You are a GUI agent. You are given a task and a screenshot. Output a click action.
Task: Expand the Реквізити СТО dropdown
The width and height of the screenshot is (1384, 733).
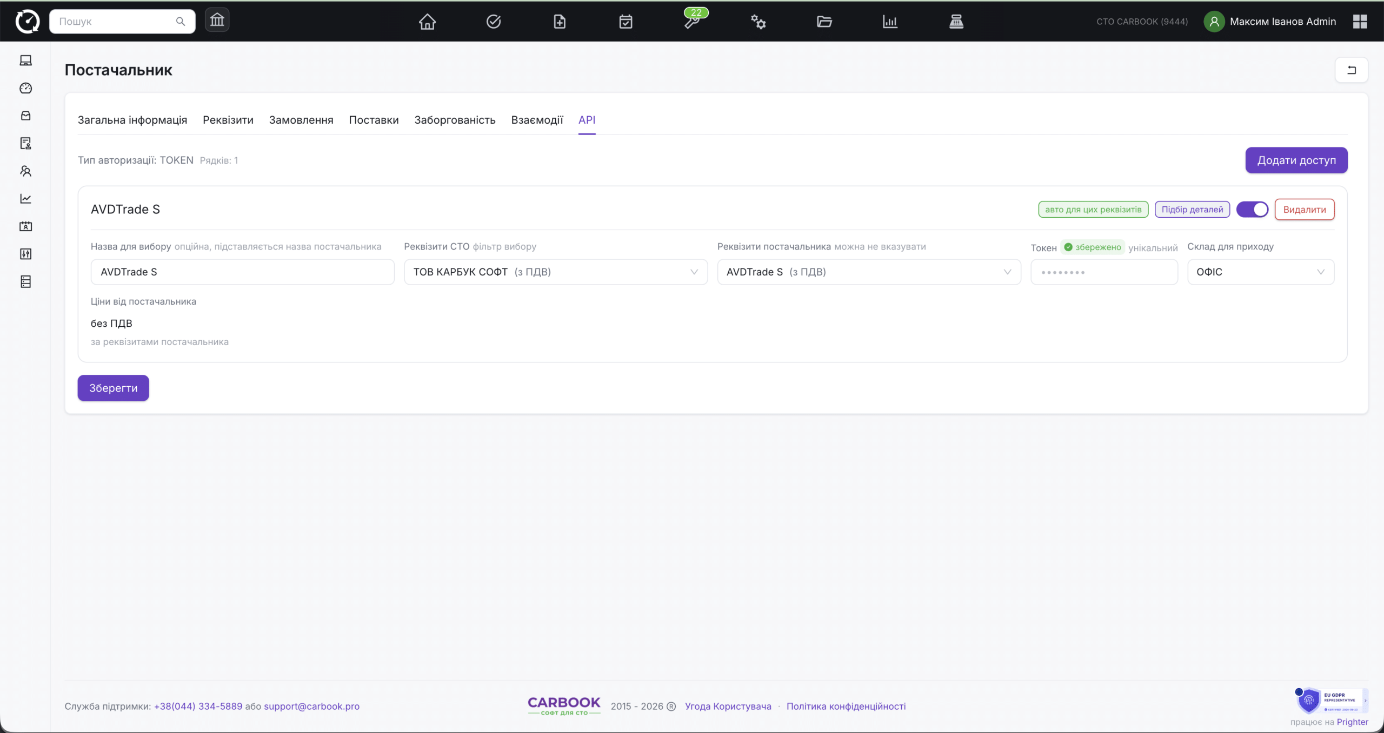556,272
